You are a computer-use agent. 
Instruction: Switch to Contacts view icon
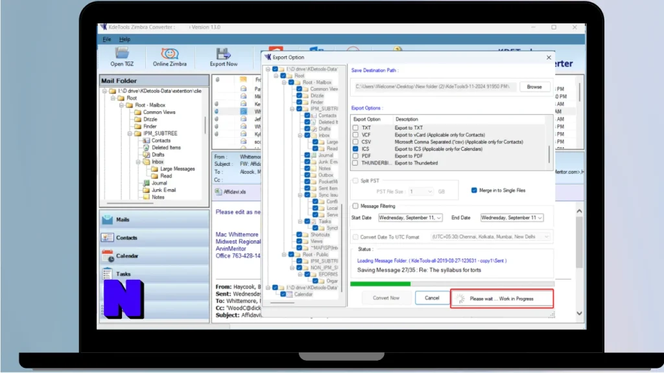click(x=108, y=238)
